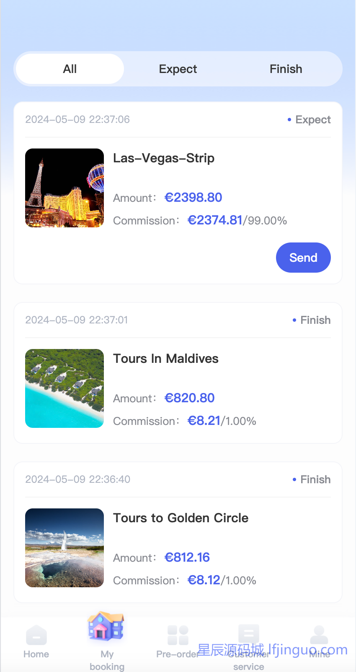The height and width of the screenshot is (672, 356).
Task: Switch to the All tab
Action: [70, 69]
